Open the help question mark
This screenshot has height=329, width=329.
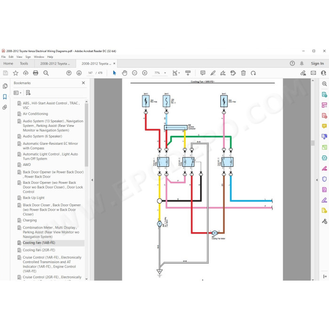click(x=292, y=63)
